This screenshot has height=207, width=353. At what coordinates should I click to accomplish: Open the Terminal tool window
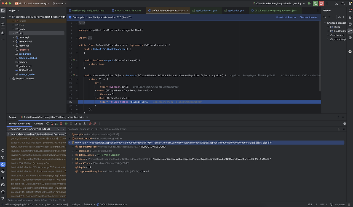(x=3, y=185)
